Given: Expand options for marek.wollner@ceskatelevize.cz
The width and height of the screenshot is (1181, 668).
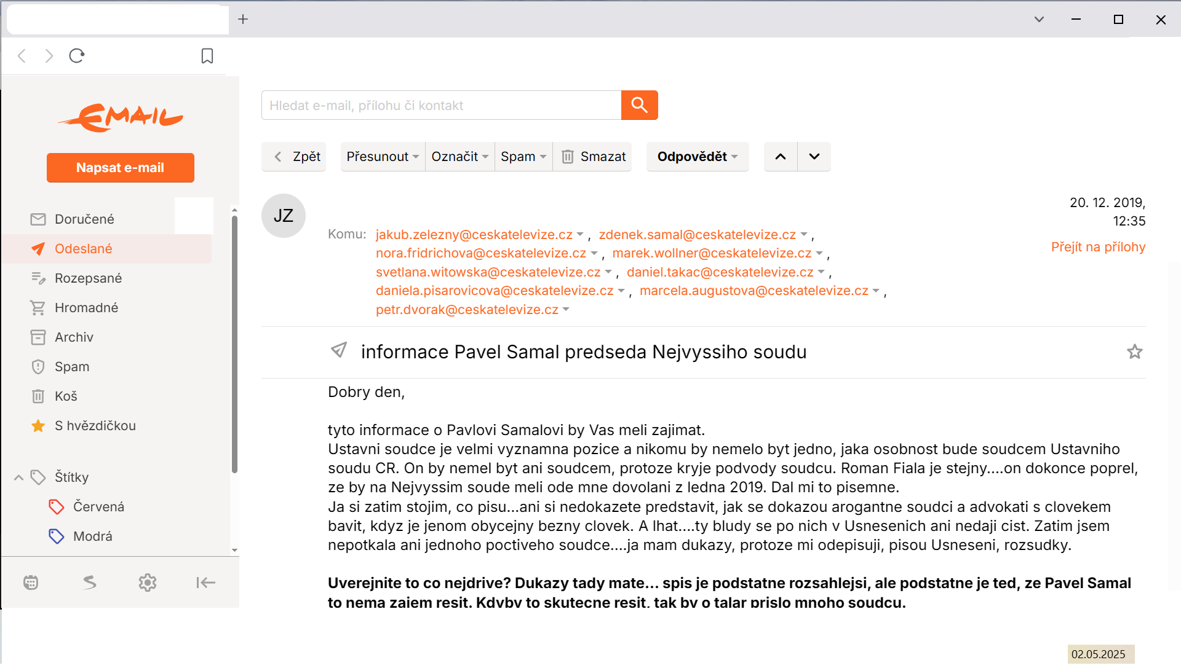Looking at the screenshot, I should pyautogui.click(x=819, y=253).
